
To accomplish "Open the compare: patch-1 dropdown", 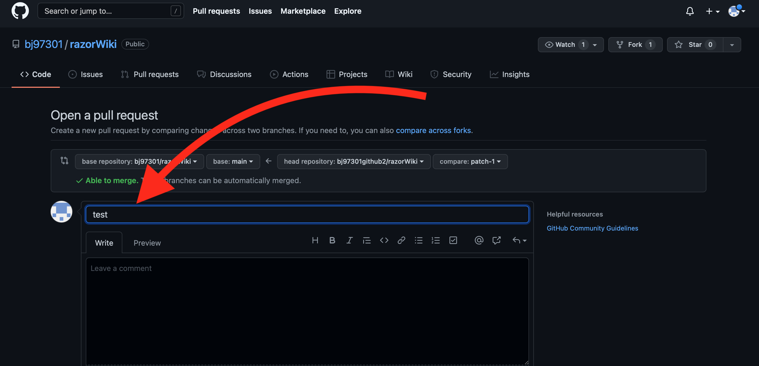I will tap(470, 162).
